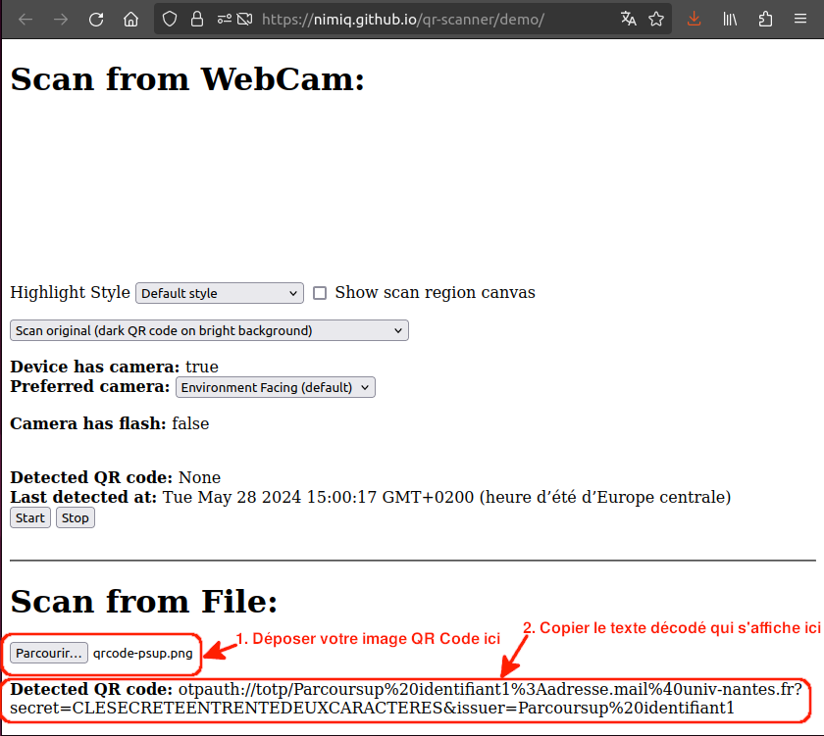
Task: Open the extensions puzzle icon
Action: pos(766,20)
